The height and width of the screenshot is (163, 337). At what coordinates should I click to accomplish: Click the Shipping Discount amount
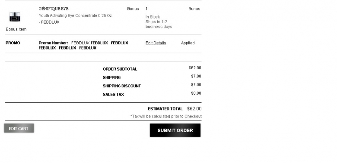195,85
